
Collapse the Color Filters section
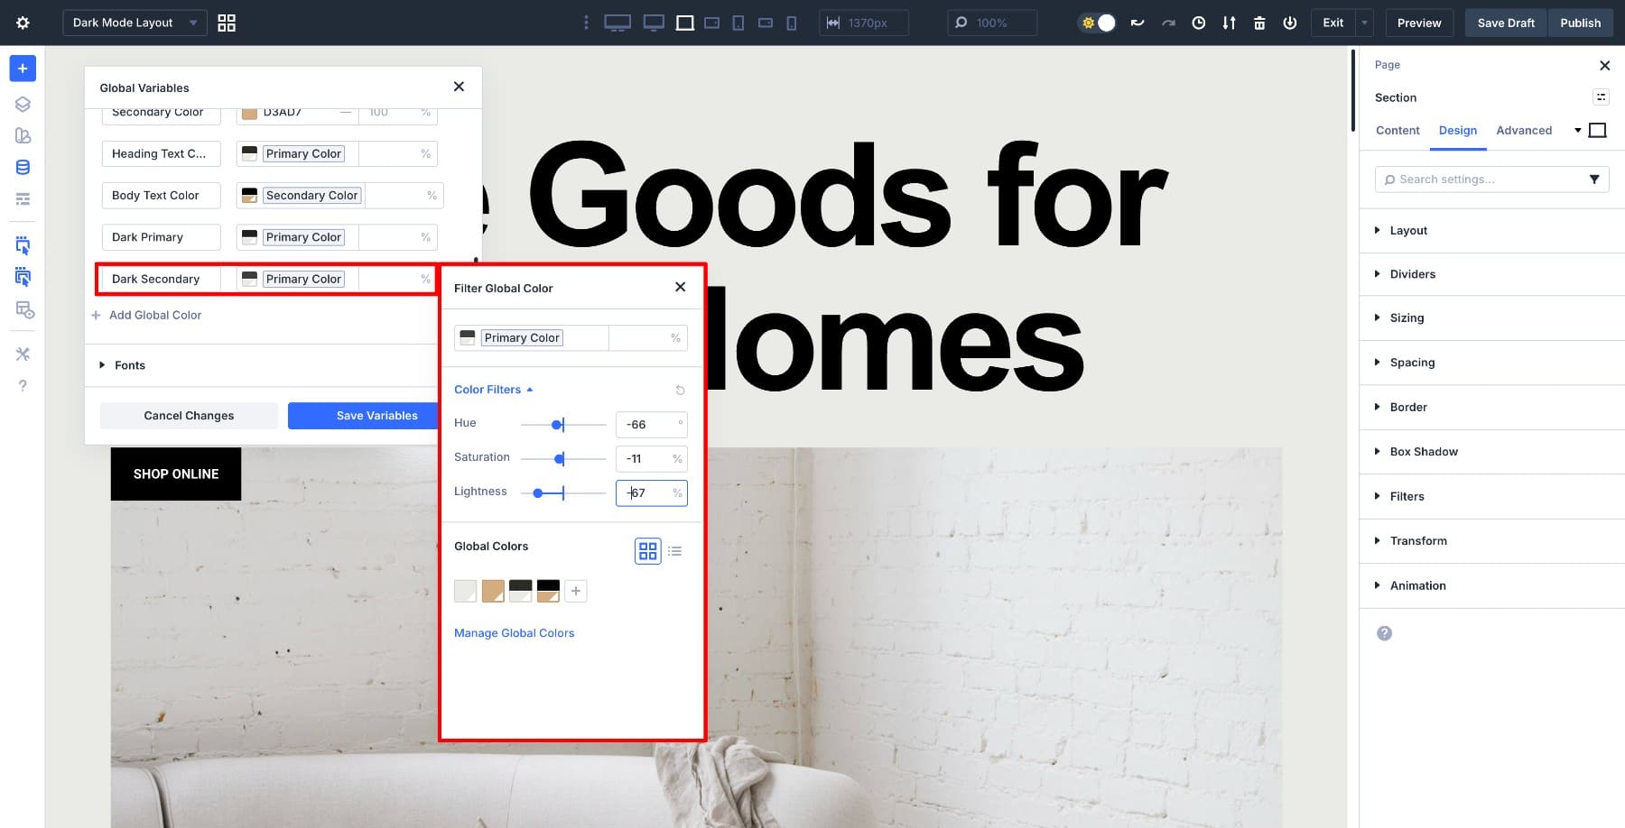tap(494, 390)
